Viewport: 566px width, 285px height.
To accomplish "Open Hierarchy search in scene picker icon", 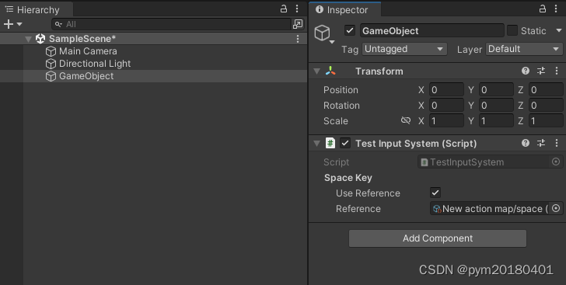I will [298, 24].
